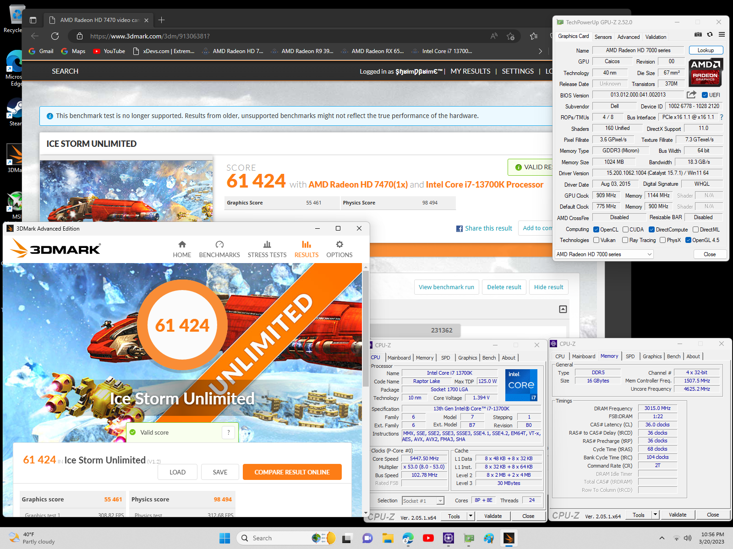Click the Windows Start button
Image resolution: width=733 pixels, height=549 pixels.
[224, 538]
